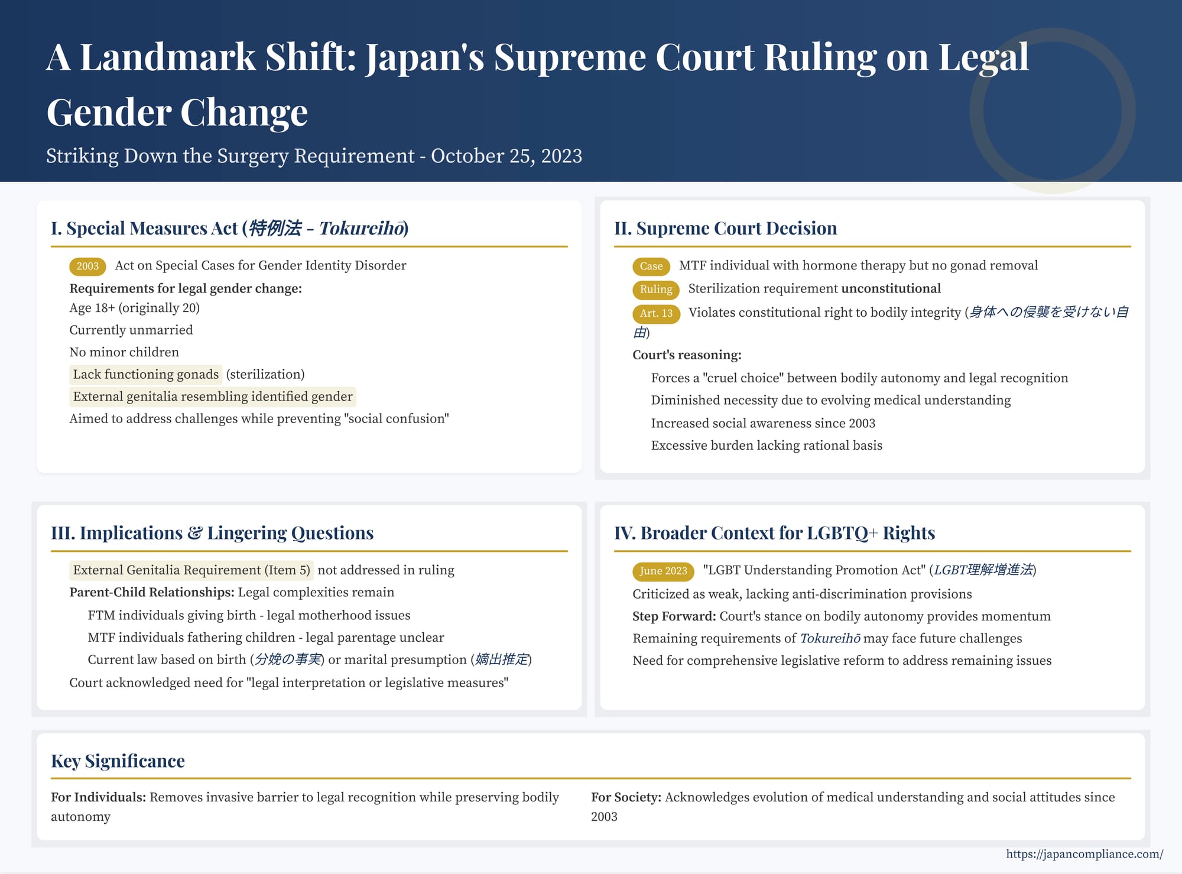Viewport: 1182px width, 874px height.
Task: Click 'External Genitalia Requirement (Item 5)' highlight
Action: 191,570
